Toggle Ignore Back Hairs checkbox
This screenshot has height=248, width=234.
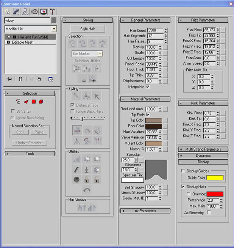click(72, 111)
